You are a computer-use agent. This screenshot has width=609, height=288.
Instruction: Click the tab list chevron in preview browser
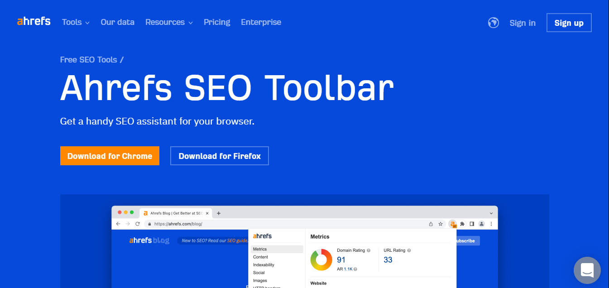pos(491,213)
